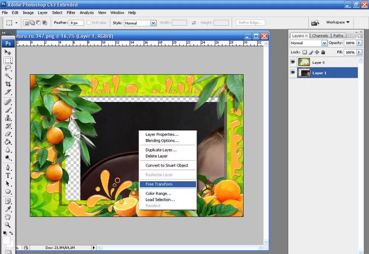Hide Layer 0 with eye icon
The width and height of the screenshot is (369, 254).
[x=293, y=62]
